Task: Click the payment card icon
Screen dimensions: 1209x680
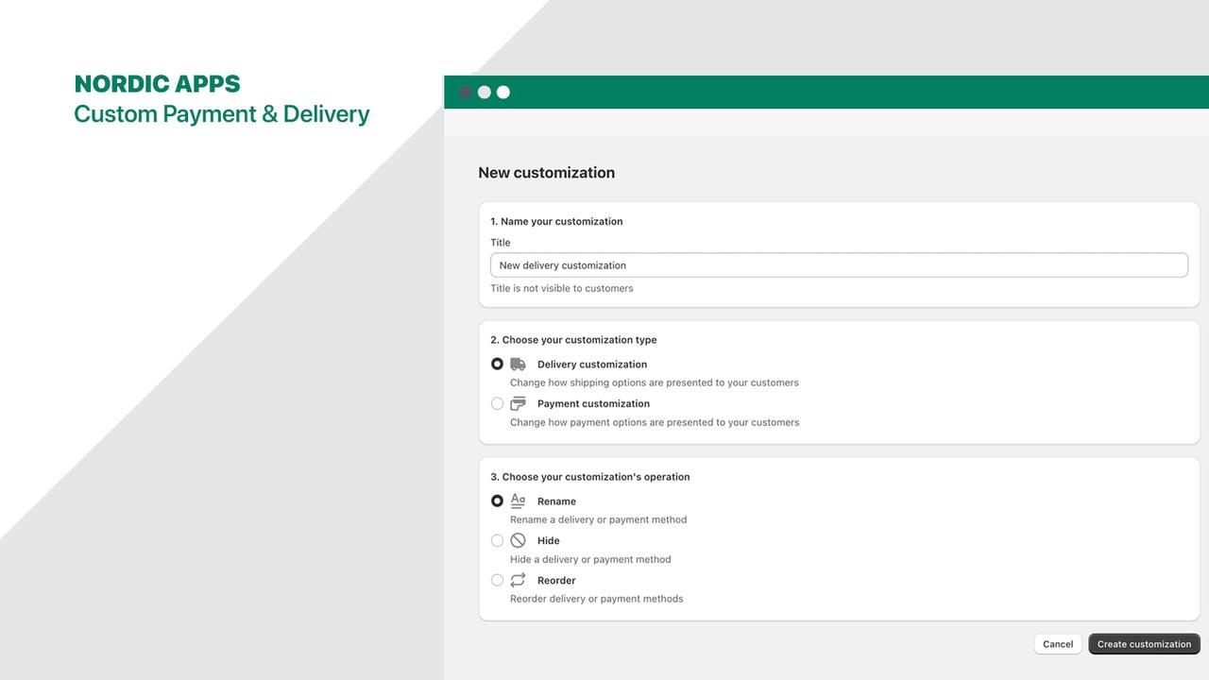Action: pyautogui.click(x=518, y=404)
